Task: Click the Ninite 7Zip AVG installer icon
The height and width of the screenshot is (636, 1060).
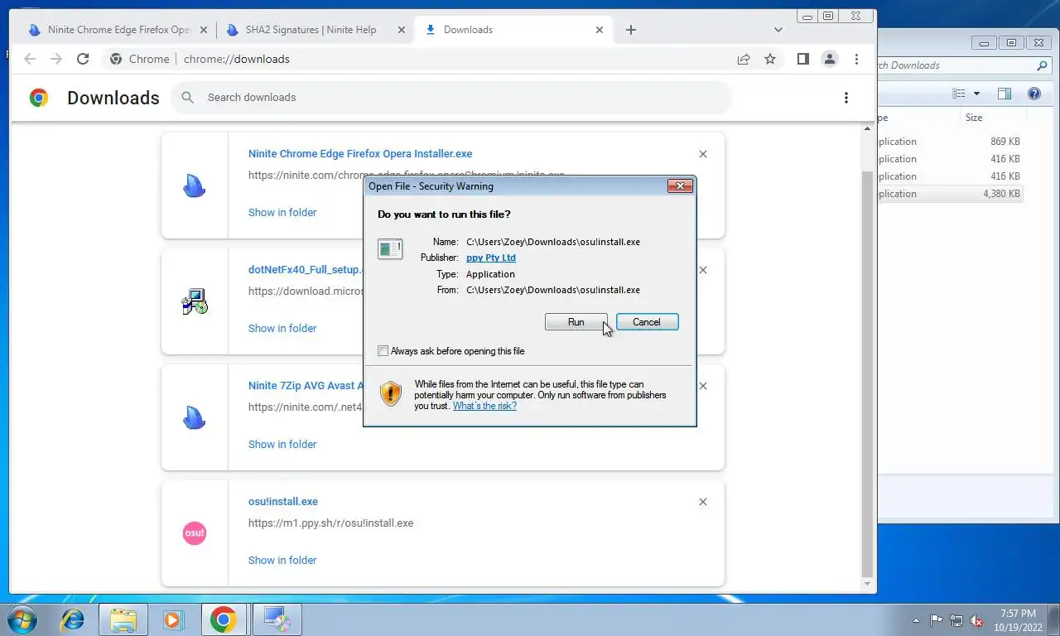Action: click(195, 418)
